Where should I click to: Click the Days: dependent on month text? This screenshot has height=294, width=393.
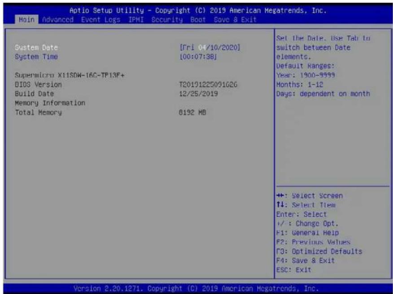tap(323, 94)
